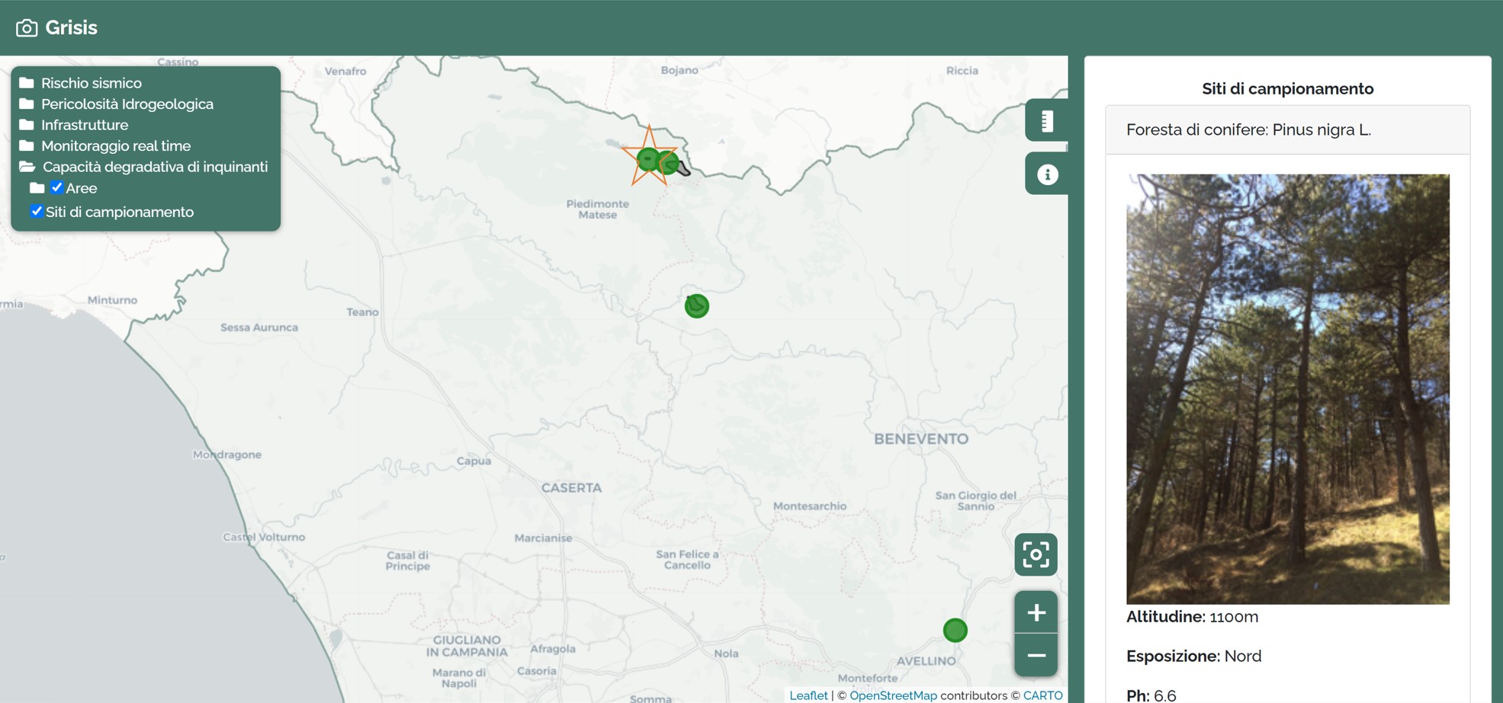
Task: Zoom out on the map
Action: (1036, 655)
